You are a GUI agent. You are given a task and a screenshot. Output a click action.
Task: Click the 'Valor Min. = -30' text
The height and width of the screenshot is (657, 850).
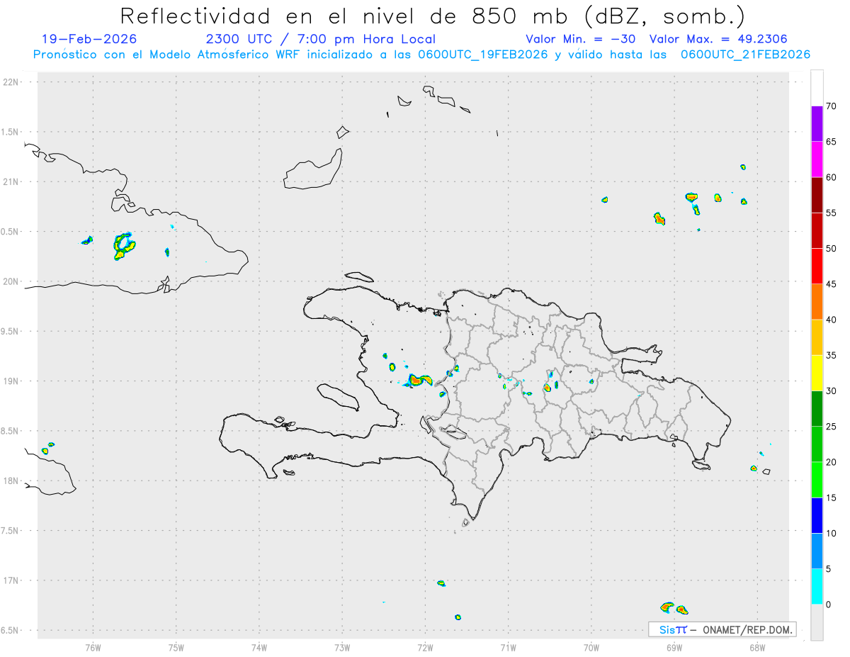(x=581, y=39)
